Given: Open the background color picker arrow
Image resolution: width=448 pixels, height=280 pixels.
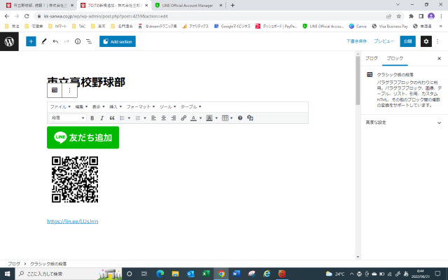Looking at the screenshot, I should 216,118.
